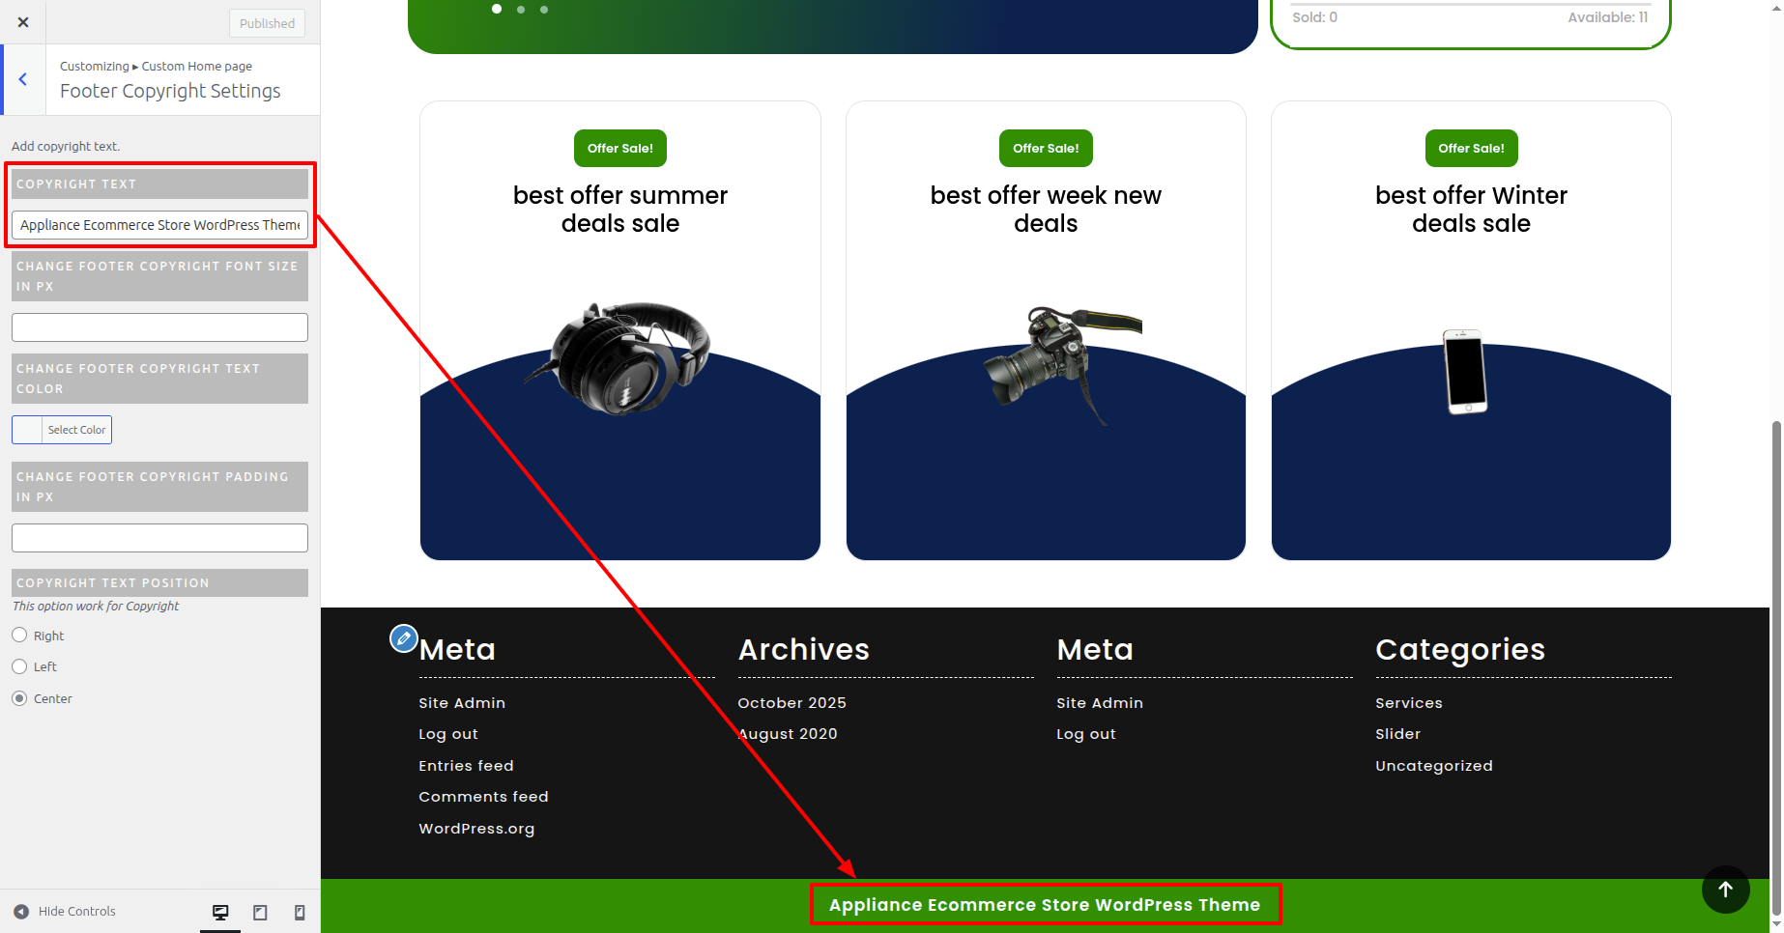The image size is (1784, 933).
Task: Click the Copyright Text input field
Action: [159, 225]
